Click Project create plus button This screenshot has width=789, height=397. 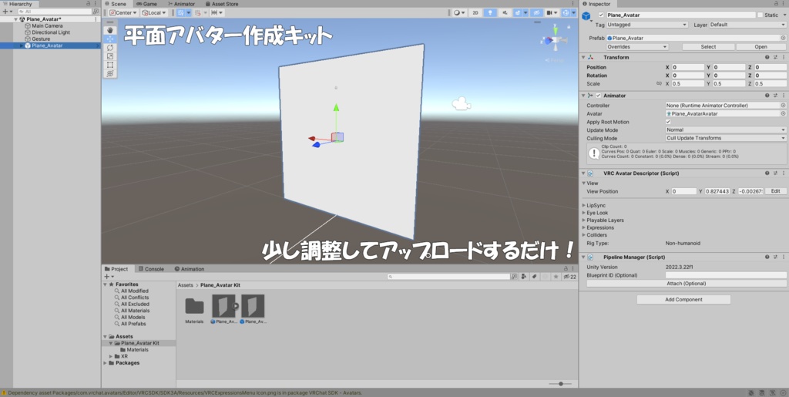pyautogui.click(x=109, y=276)
